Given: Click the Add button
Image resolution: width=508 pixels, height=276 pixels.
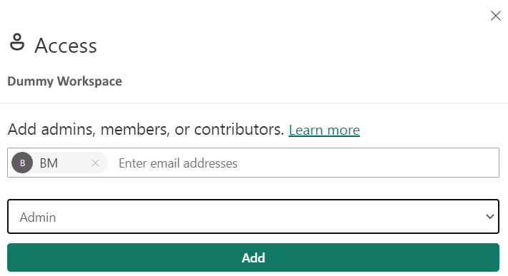Looking at the screenshot, I should point(253,257).
